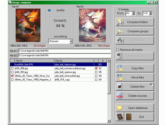Click the Copy files button label
Image resolution: width=166 pixels, height=125 pixels.
pyautogui.click(x=137, y=68)
